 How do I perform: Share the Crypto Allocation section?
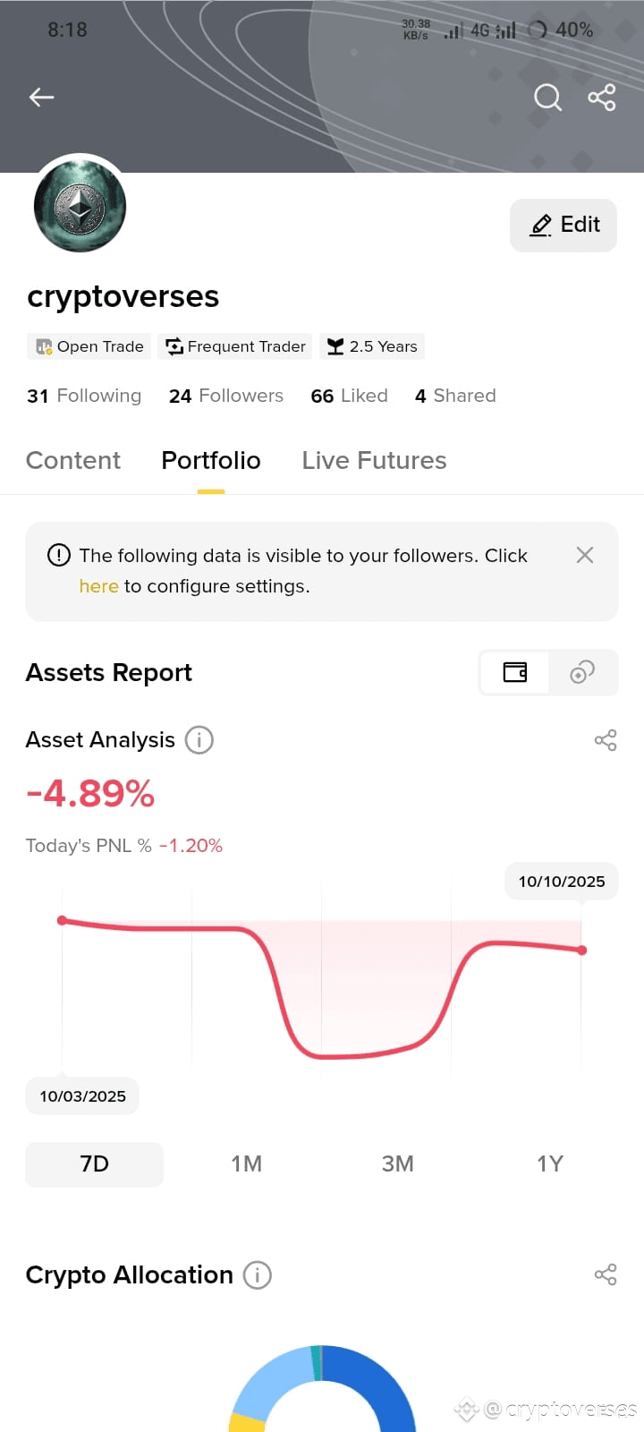coord(606,1274)
